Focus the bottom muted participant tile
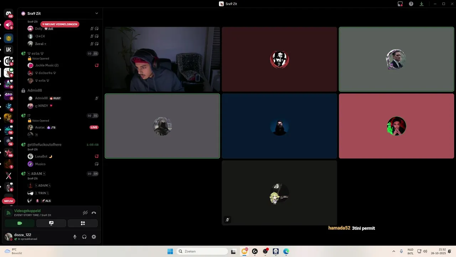This screenshot has height=257, width=456. [279, 193]
